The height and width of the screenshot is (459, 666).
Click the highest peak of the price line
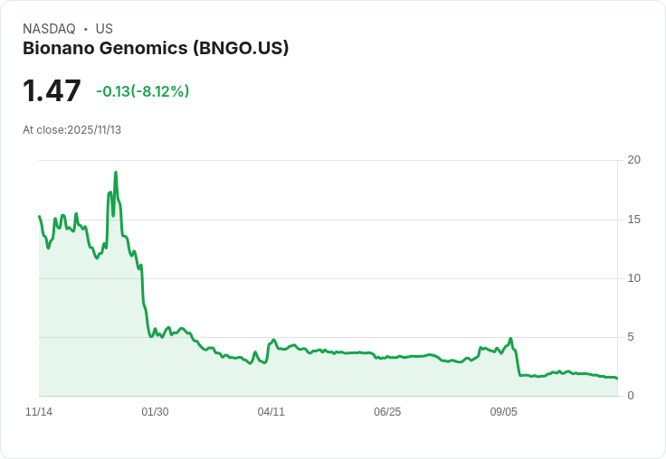pos(116,173)
